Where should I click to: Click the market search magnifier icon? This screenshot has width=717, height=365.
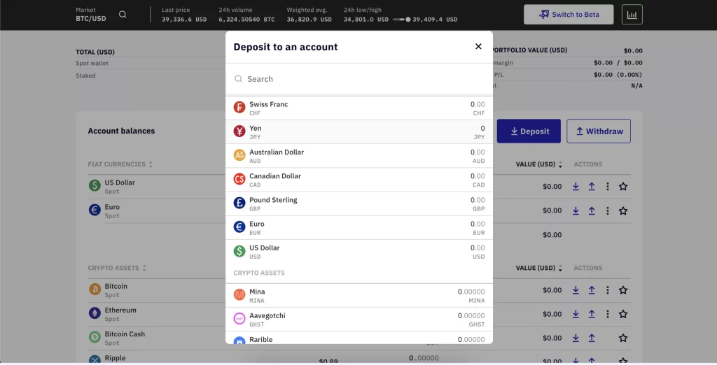123,15
